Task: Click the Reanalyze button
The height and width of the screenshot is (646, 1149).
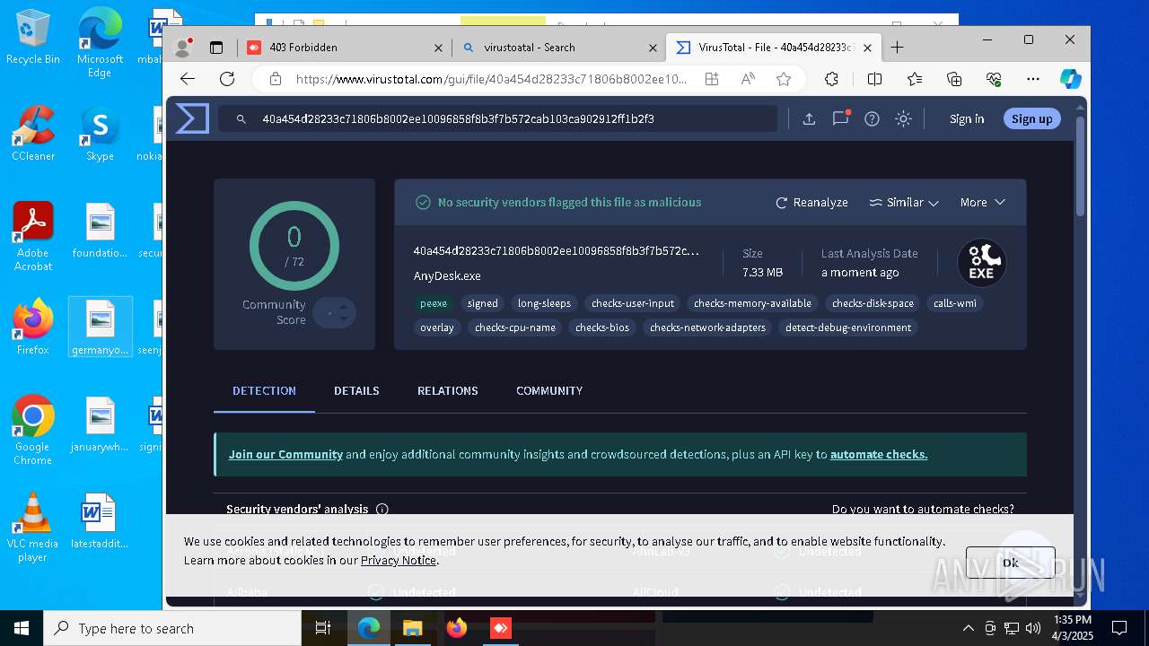Action: [811, 203]
